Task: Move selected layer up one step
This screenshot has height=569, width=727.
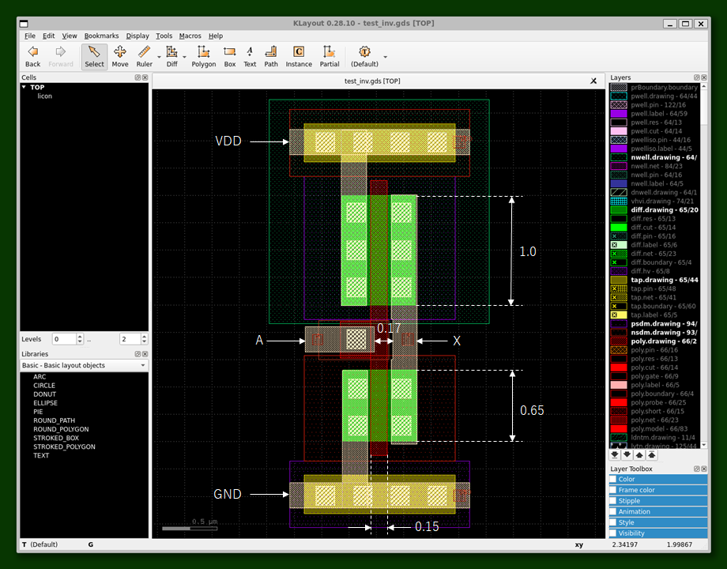Action: (x=639, y=455)
